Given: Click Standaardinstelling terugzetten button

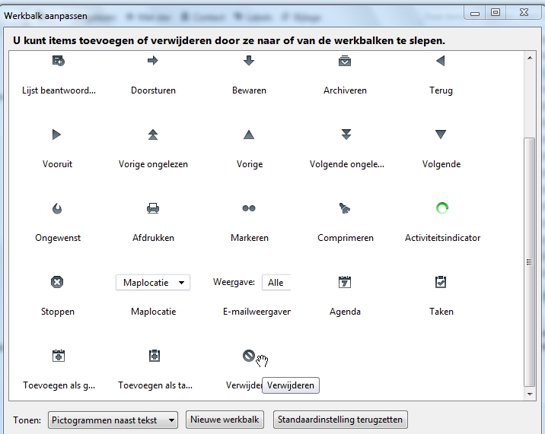Looking at the screenshot, I should 340,420.
